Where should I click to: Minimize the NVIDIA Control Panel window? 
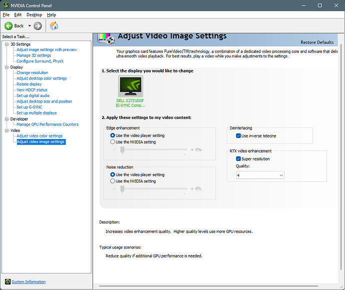[x=303, y=5]
